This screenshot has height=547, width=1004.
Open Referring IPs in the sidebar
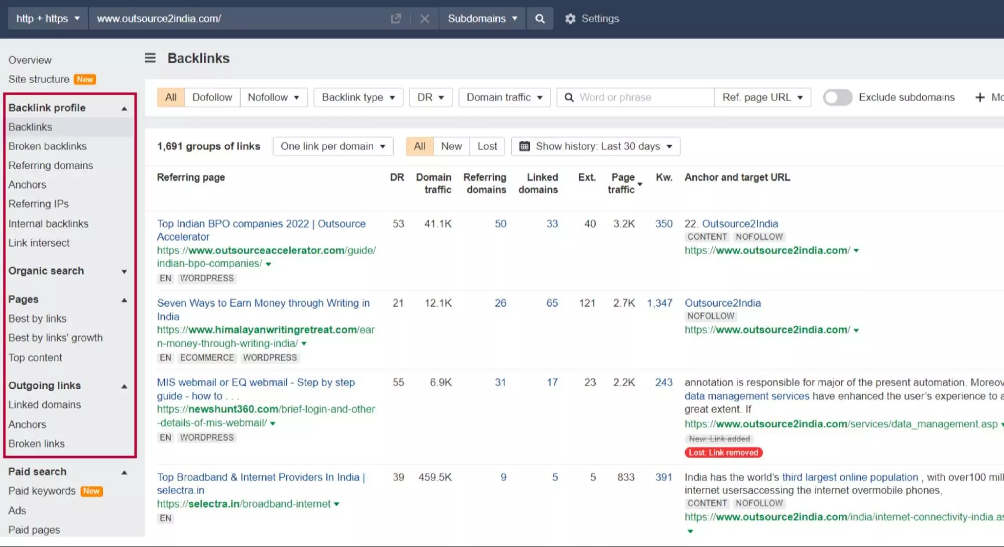click(x=39, y=204)
